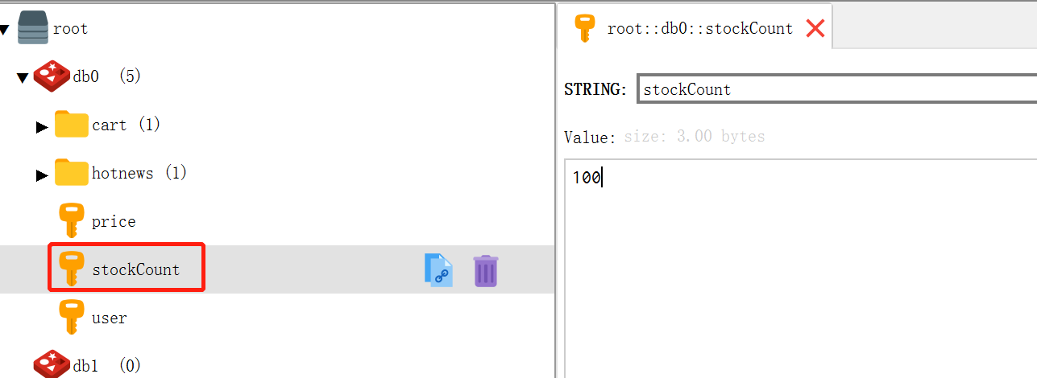Click key icon in stockCount tab
The width and height of the screenshot is (1037, 378).
click(x=584, y=28)
